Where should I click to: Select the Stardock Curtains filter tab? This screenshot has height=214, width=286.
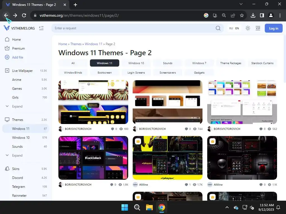pyautogui.click(x=262, y=63)
